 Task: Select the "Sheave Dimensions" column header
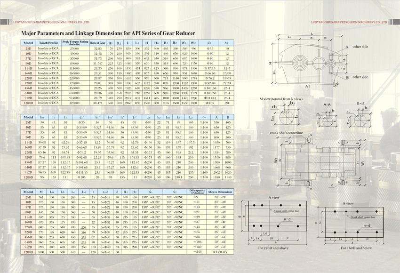[220, 192]
